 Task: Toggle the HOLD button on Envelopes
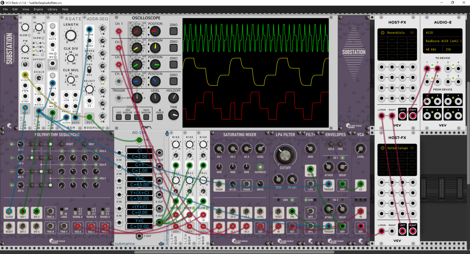331,144
